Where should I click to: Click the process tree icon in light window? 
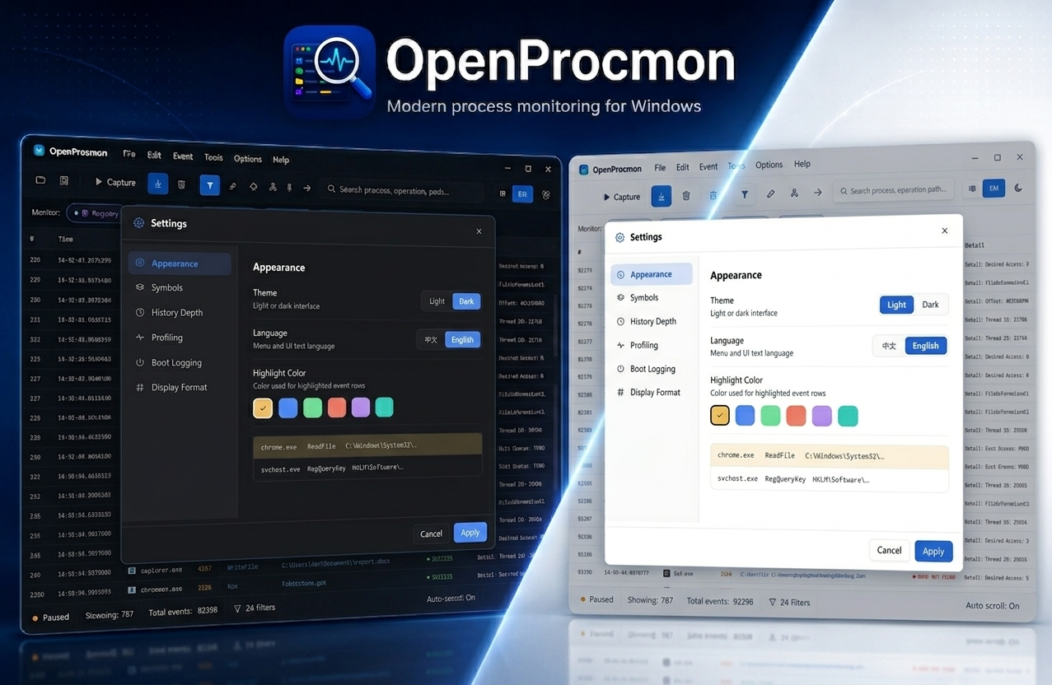(x=794, y=193)
